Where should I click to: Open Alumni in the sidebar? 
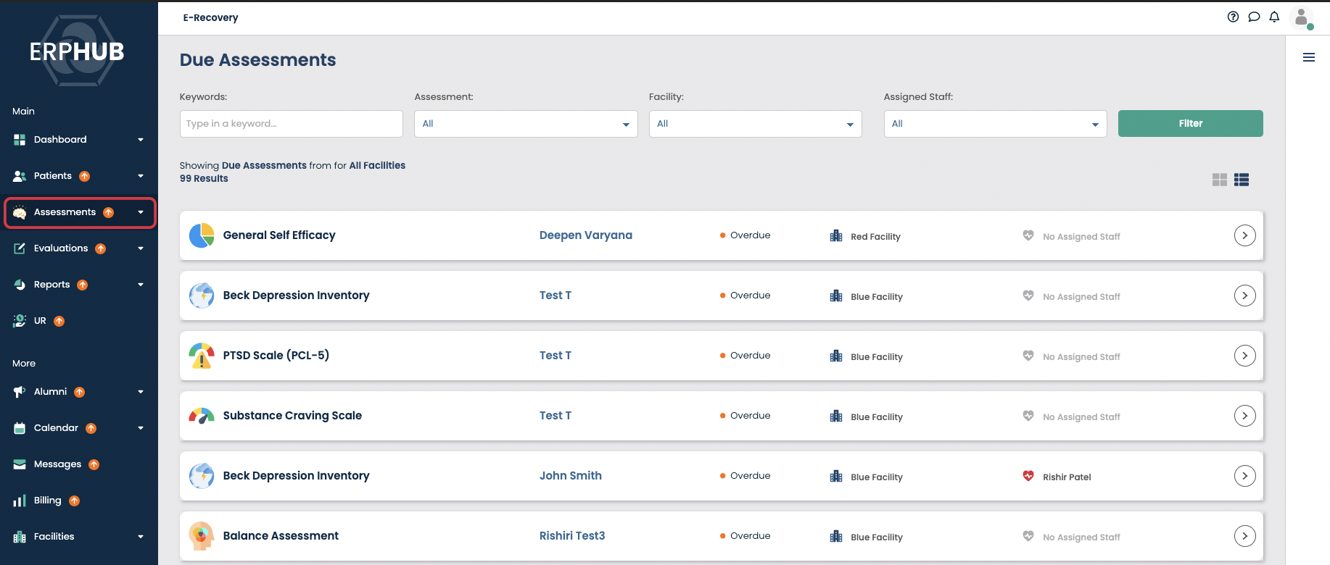click(x=50, y=392)
